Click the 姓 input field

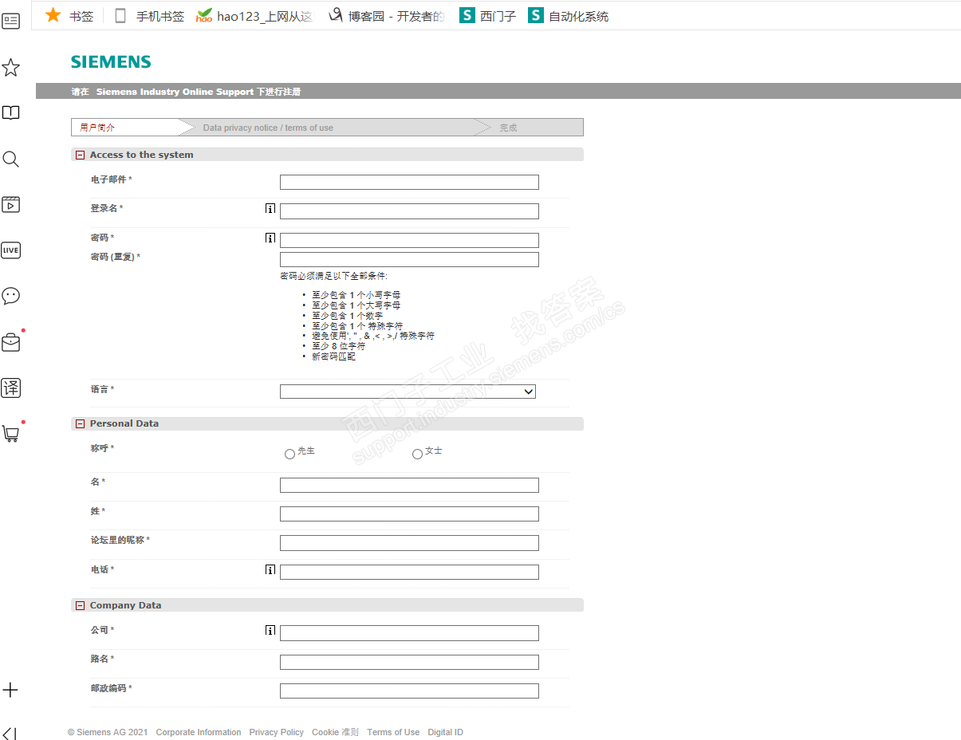click(x=409, y=514)
